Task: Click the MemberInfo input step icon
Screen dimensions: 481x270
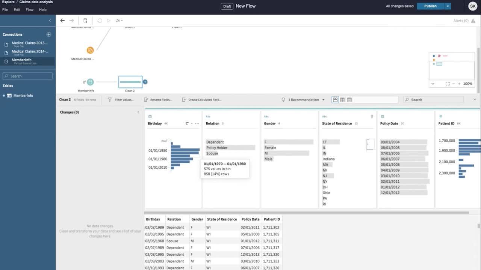Action: pyautogui.click(x=90, y=82)
